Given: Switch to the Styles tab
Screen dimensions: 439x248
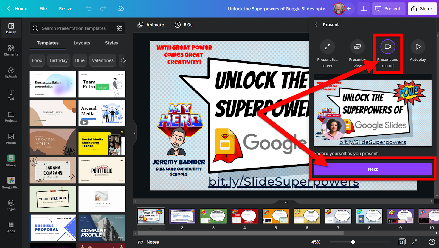Looking at the screenshot, I should click(x=111, y=43).
